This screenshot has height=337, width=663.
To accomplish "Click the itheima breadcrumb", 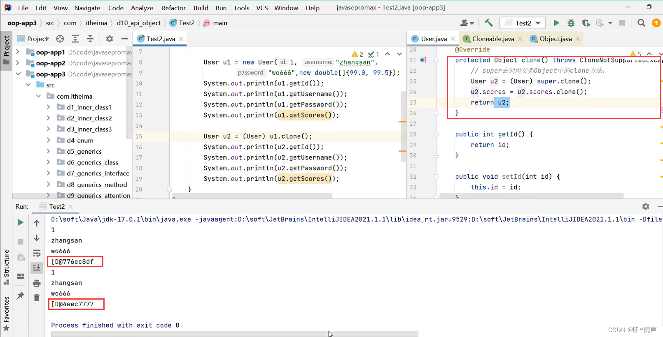I will coord(96,23).
